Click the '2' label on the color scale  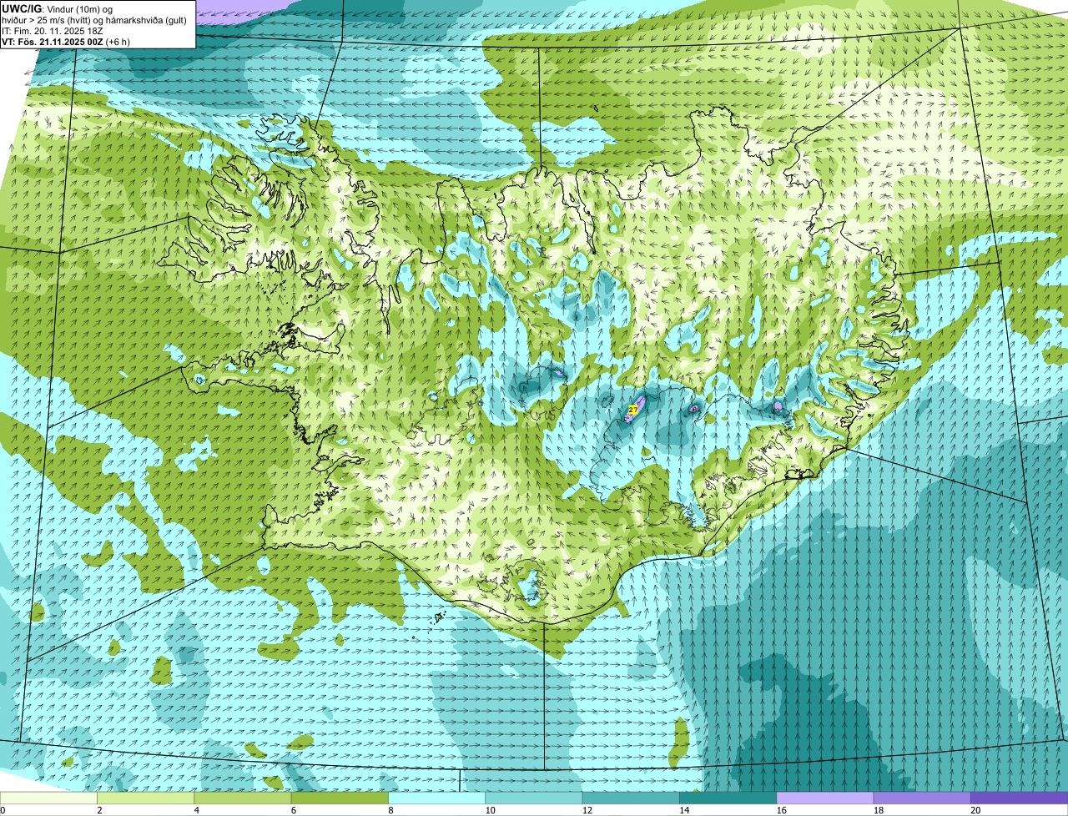tap(99, 810)
